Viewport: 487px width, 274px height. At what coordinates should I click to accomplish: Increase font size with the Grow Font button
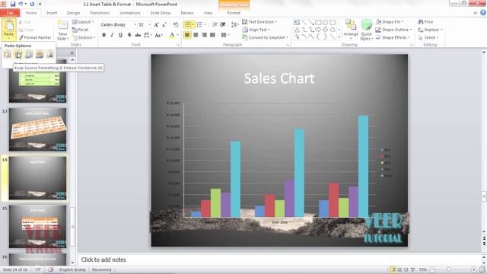[156, 24]
